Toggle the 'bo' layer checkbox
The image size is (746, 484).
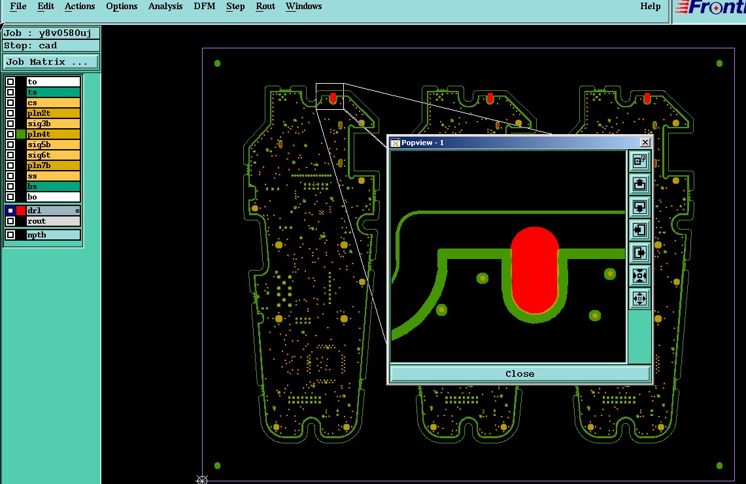(x=10, y=197)
